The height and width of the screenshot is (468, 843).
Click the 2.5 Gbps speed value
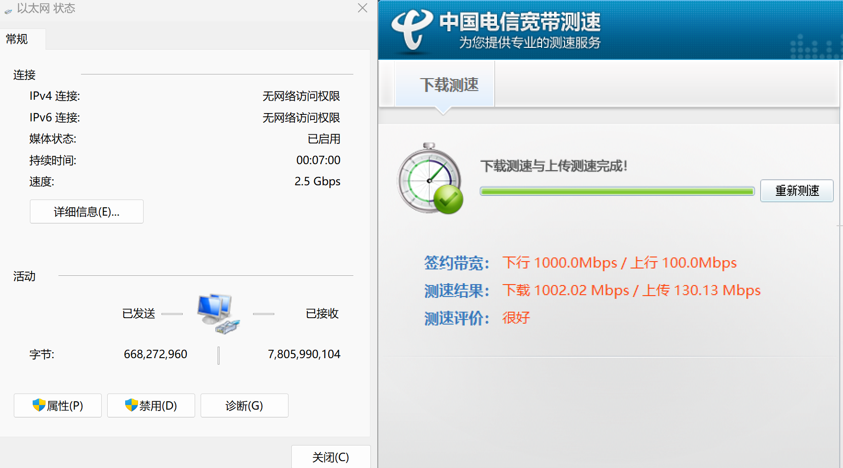[317, 182]
